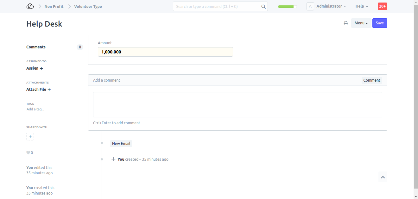This screenshot has width=418, height=199.
Task: Click the Save button
Action: pos(380,23)
